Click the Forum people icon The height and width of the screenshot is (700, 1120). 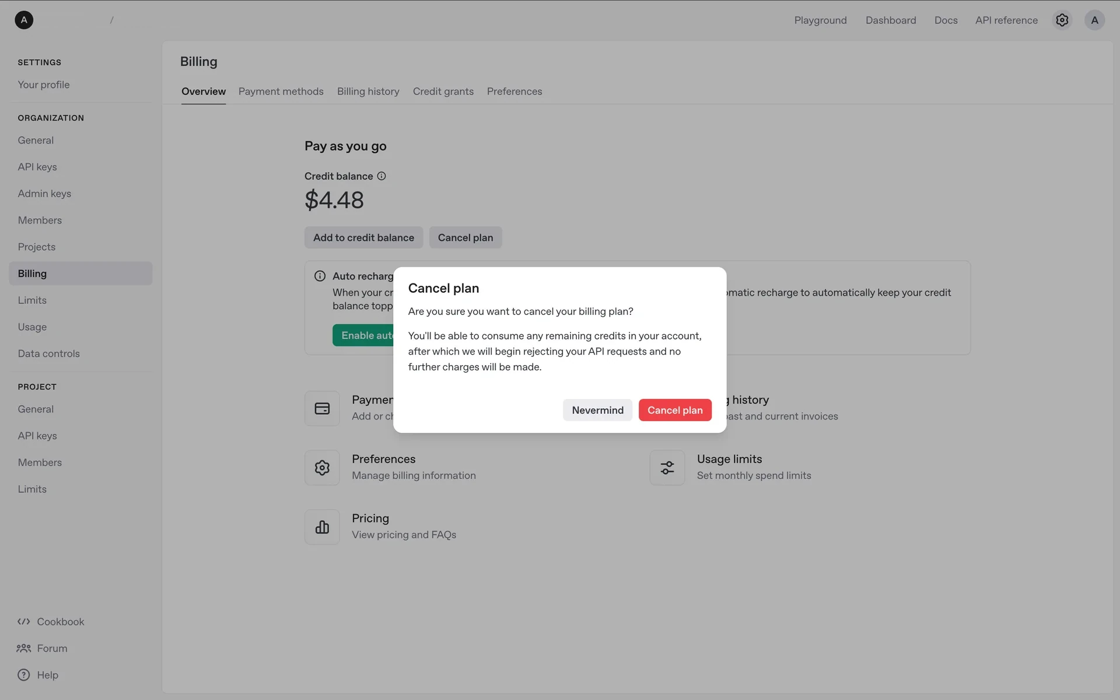click(x=24, y=648)
